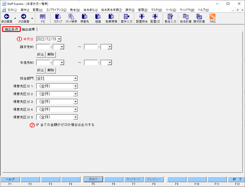Switch to the 抽出条件 tab

[11, 29]
